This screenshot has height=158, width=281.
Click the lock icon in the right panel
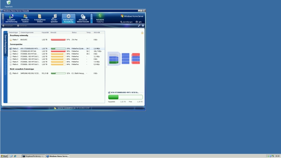142,33
